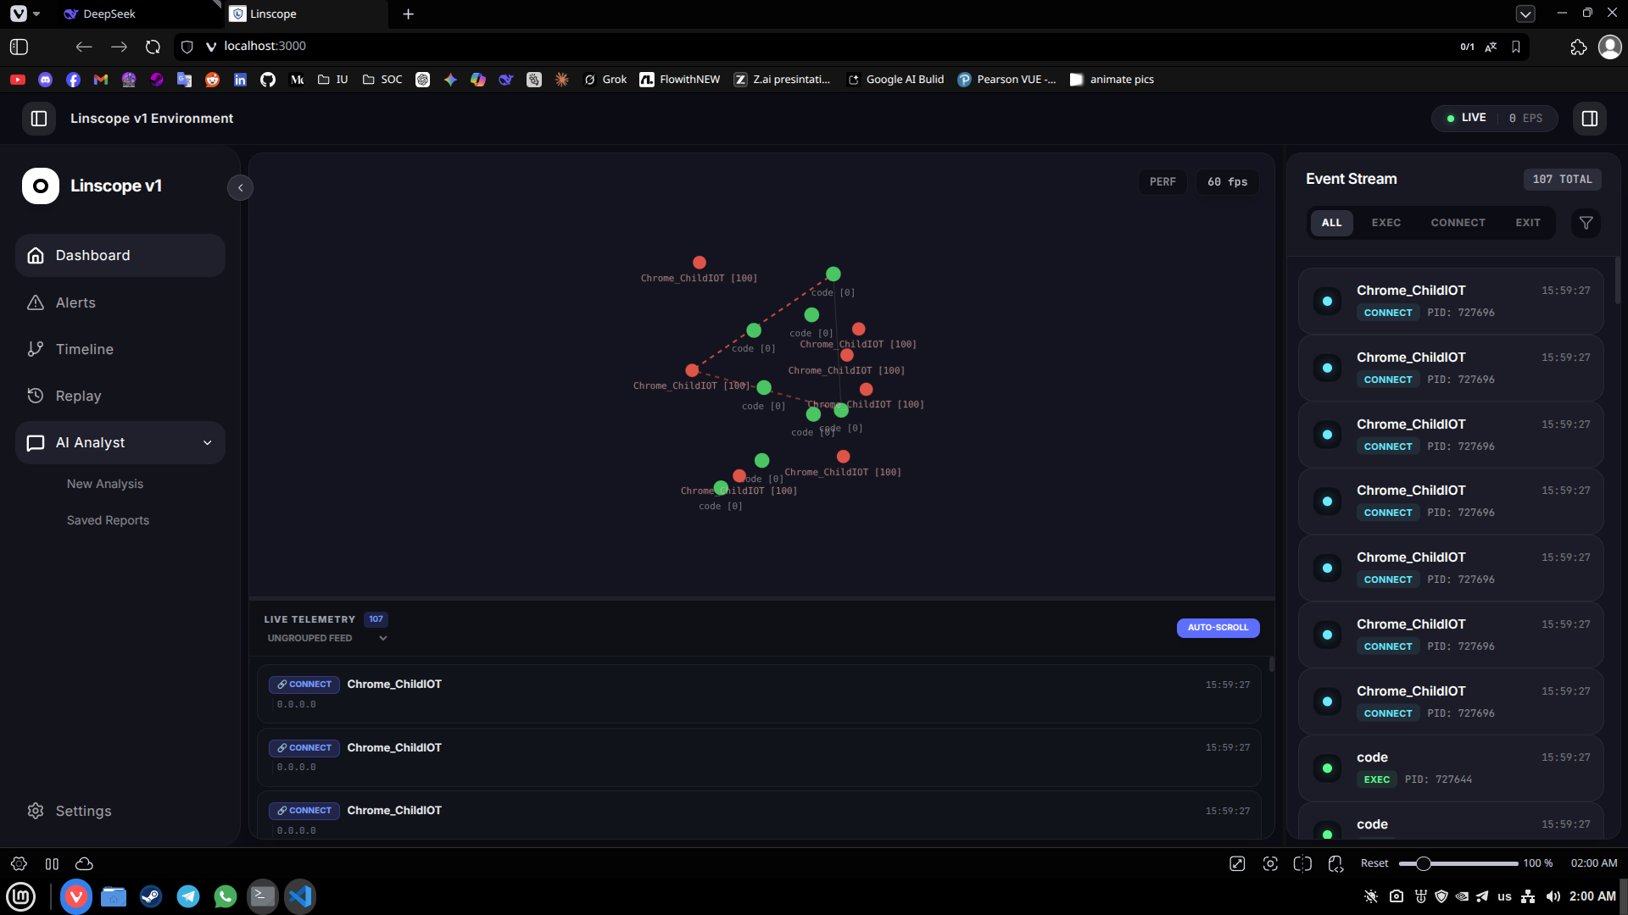1628x915 pixels.
Task: Toggle the right panel icon in header
Action: click(1590, 119)
